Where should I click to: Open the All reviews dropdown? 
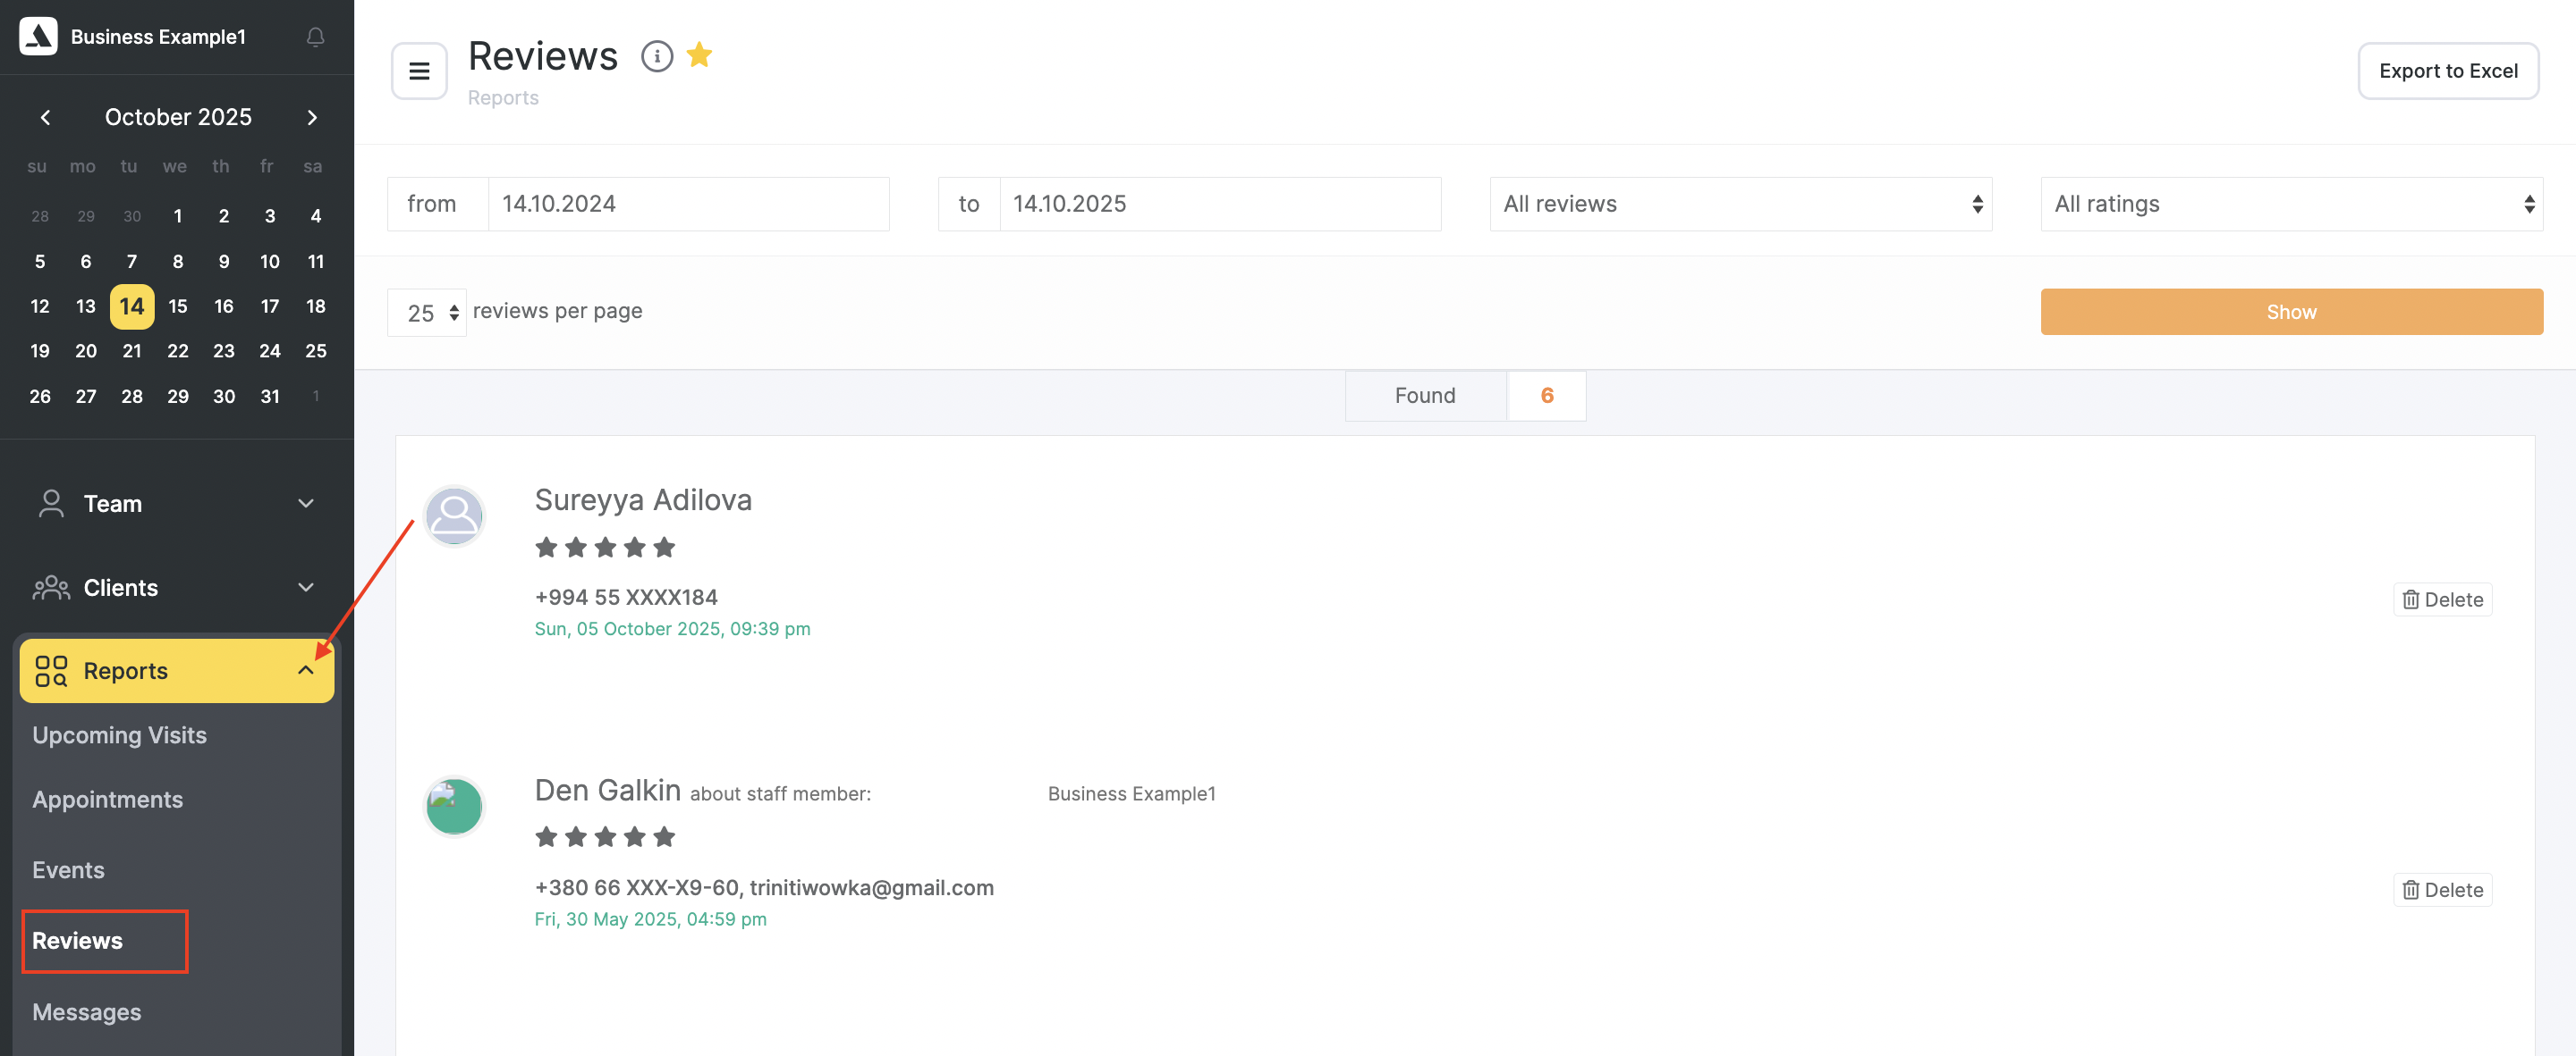coord(1740,204)
